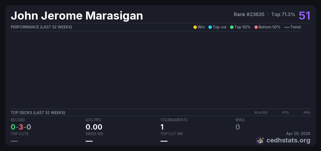Sort by the PTS column header
Image resolution: width=321 pixels, height=151 pixels.
(x=285, y=113)
